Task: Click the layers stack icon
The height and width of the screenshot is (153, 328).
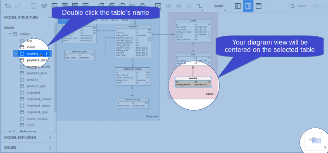Action: (189, 6)
